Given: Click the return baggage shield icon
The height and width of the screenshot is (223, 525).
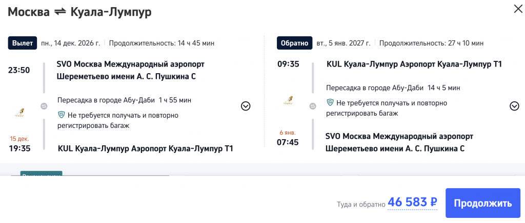Looking at the screenshot, I should click(x=330, y=103).
